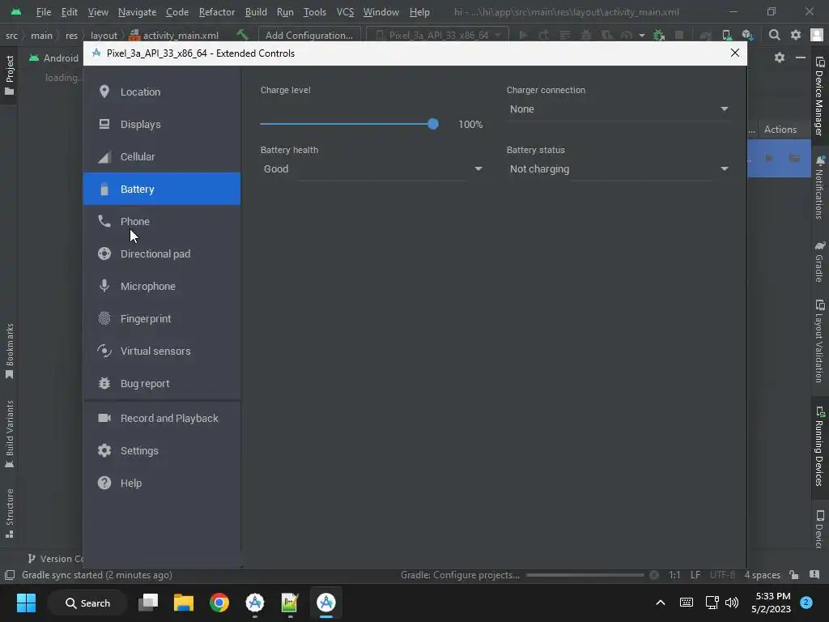Open the Pixel_3a device selector dropdown
This screenshot has height=622, width=829.
point(438,36)
